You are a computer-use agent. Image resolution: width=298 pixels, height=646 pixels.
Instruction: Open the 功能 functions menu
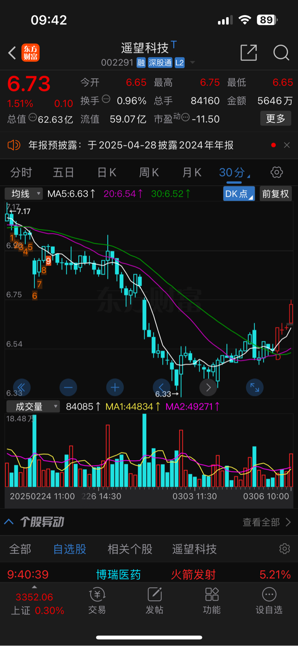(212, 601)
